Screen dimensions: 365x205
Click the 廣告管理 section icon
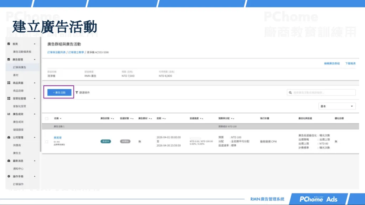pos(9,59)
